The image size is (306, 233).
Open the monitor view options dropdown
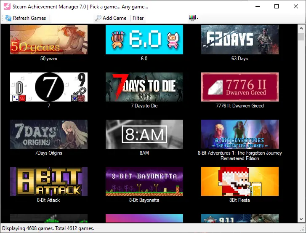pyautogui.click(x=194, y=18)
